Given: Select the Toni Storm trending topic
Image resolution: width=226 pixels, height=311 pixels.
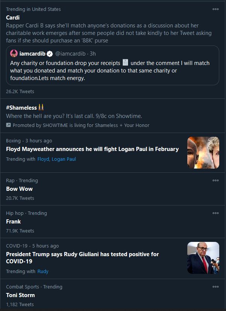Looking at the screenshot, I should pyautogui.click(x=20, y=295).
